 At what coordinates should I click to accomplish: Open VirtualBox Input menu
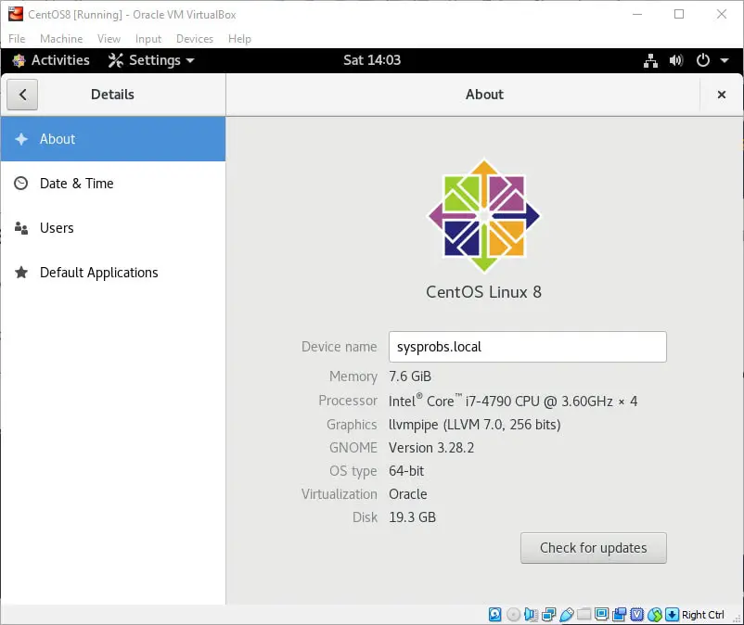click(148, 39)
